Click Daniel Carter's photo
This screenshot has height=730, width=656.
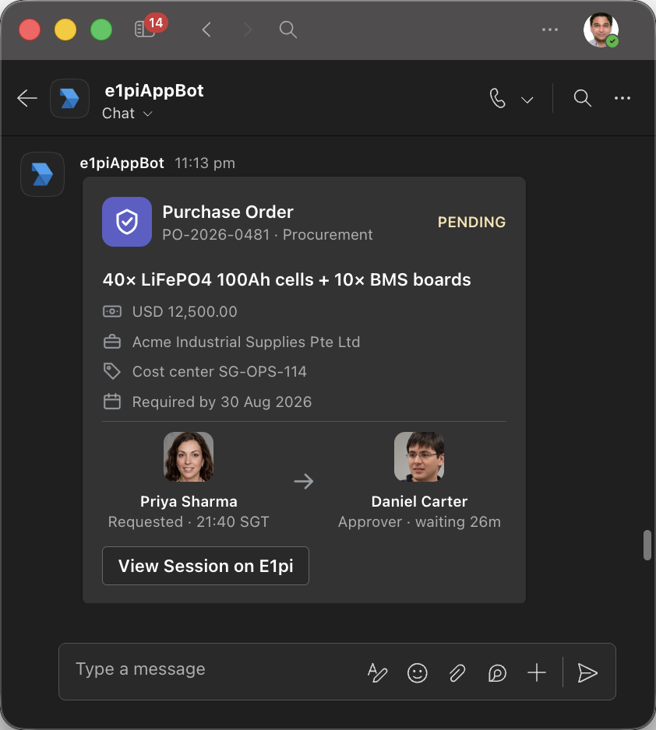419,457
